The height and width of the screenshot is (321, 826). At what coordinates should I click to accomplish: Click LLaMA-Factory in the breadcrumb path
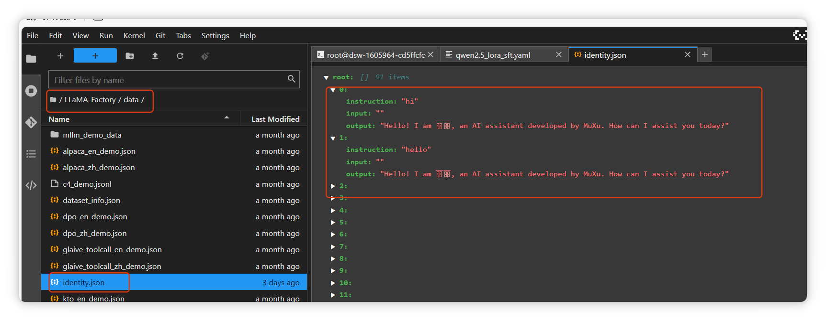pyautogui.click(x=90, y=99)
